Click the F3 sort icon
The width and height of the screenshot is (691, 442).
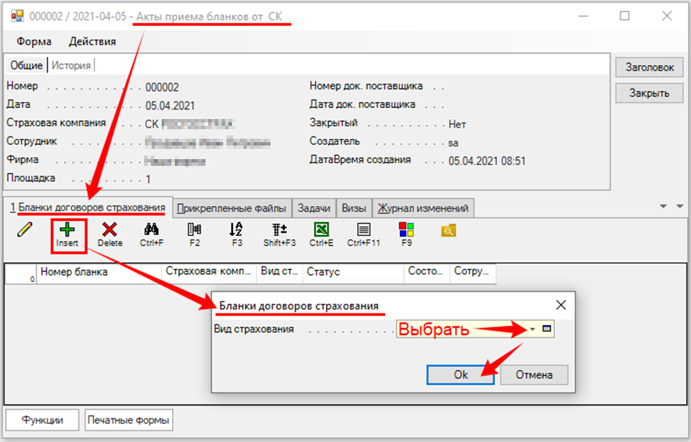(x=237, y=230)
